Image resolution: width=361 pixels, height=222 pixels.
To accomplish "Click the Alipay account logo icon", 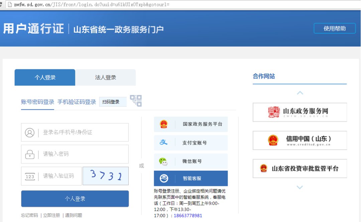I will point(163,142).
